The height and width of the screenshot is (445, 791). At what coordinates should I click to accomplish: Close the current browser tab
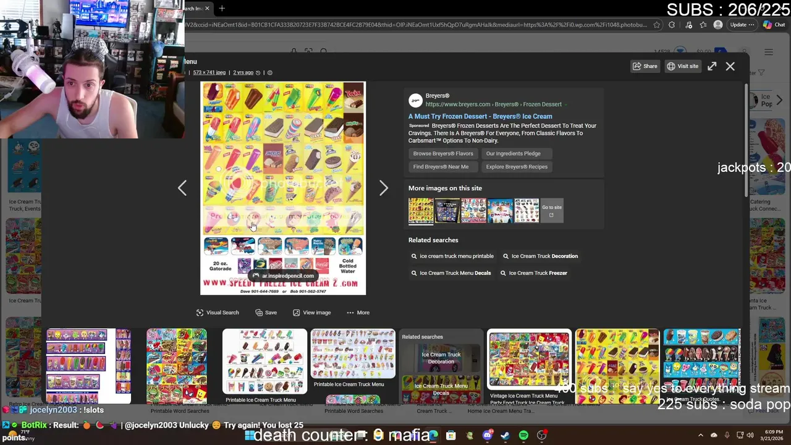pos(207,8)
